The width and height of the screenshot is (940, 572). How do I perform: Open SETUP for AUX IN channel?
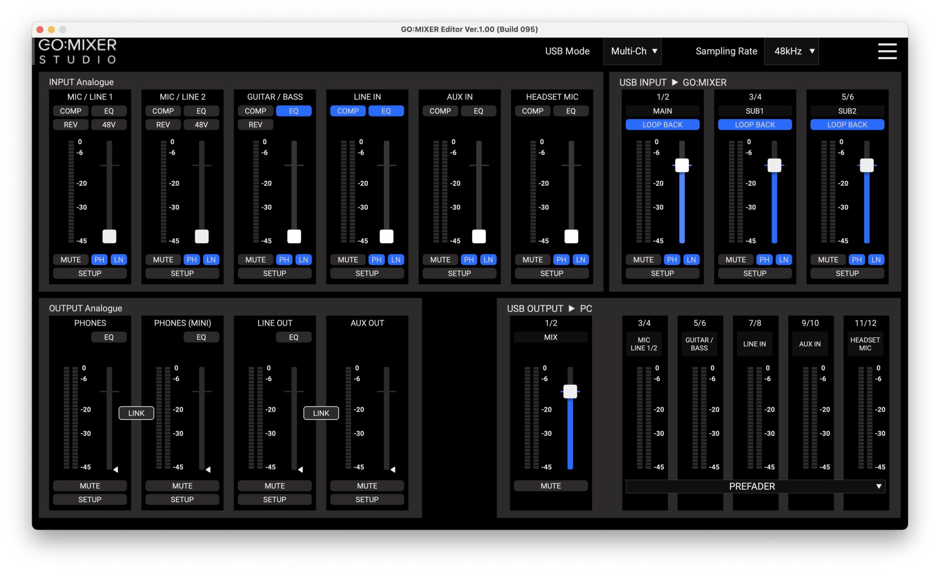click(459, 273)
